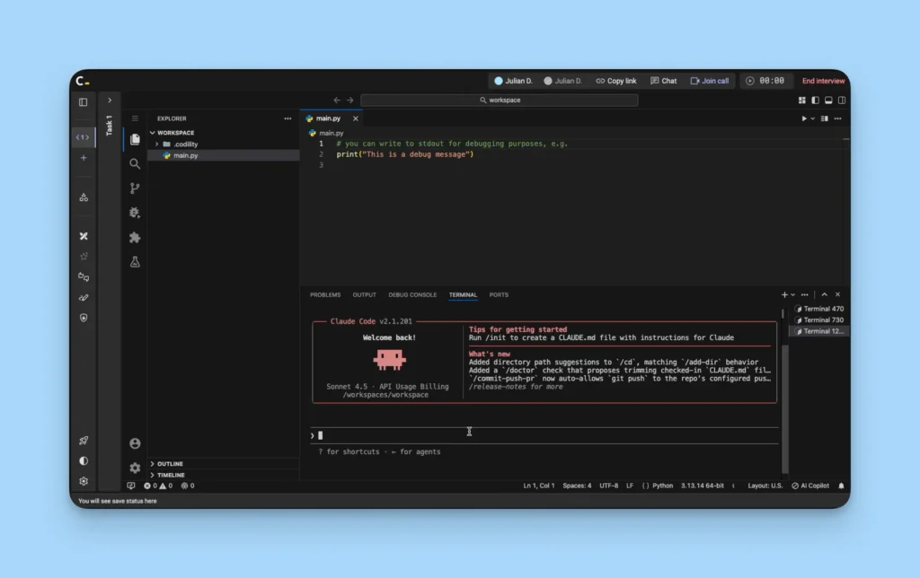This screenshot has width=920, height=578.
Task: Toggle the secondary side bar layout icon
Action: [x=842, y=101]
